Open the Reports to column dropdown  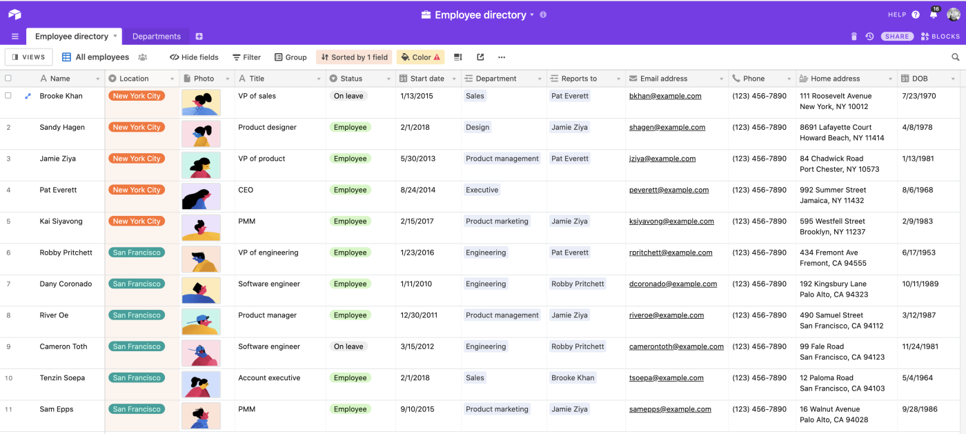point(618,79)
